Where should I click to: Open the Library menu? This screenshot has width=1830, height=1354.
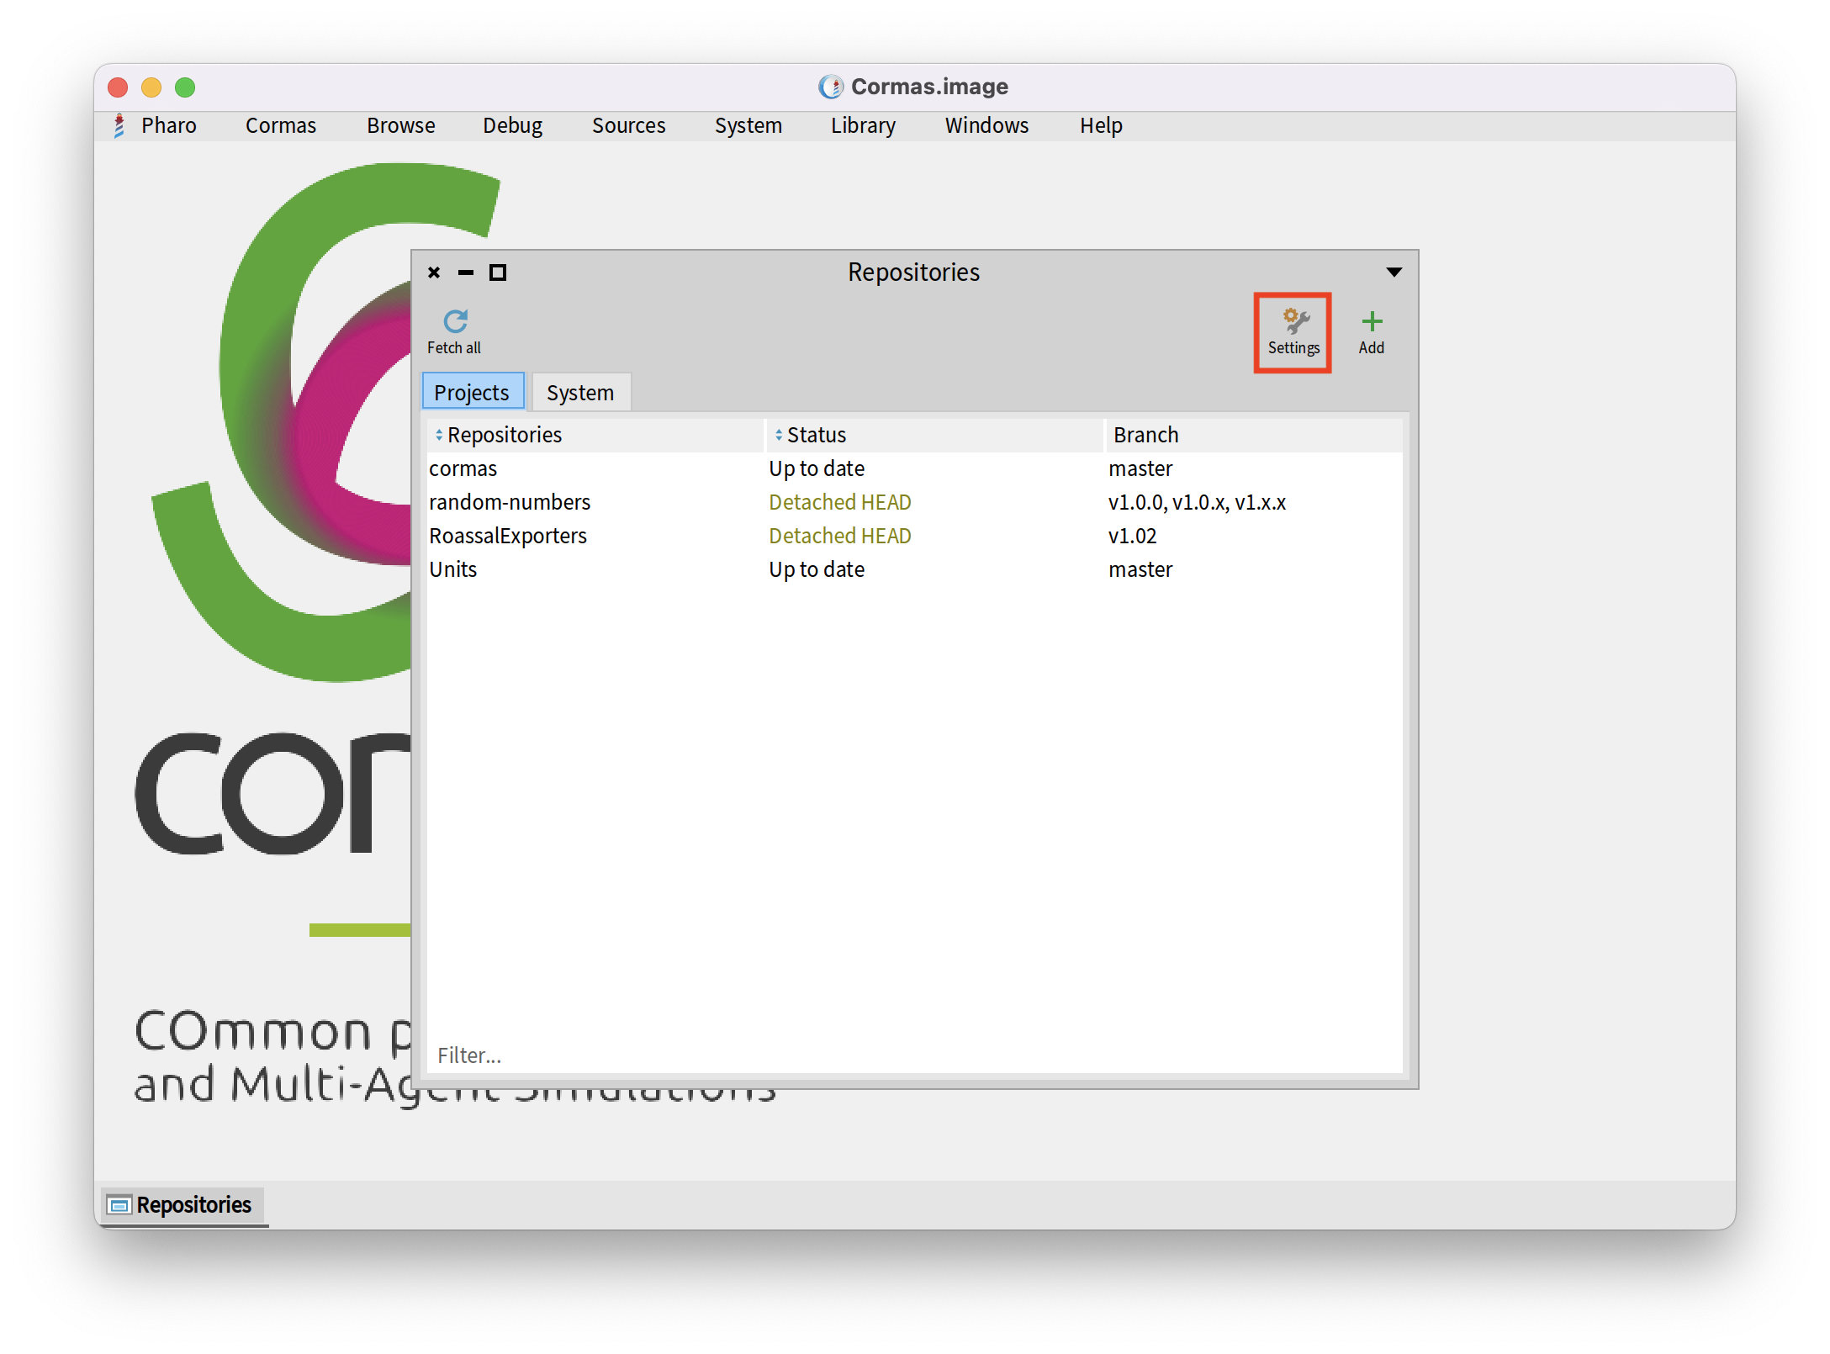coord(863,126)
